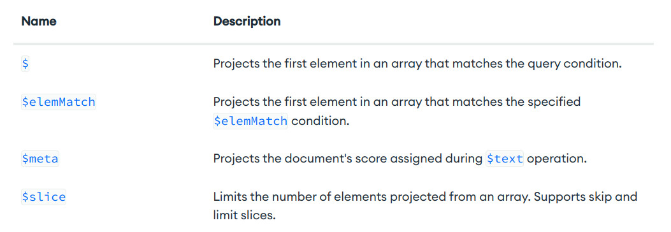Follow the inline $elemMatch link in description
The width and height of the screenshot is (671, 232).
coord(251,121)
